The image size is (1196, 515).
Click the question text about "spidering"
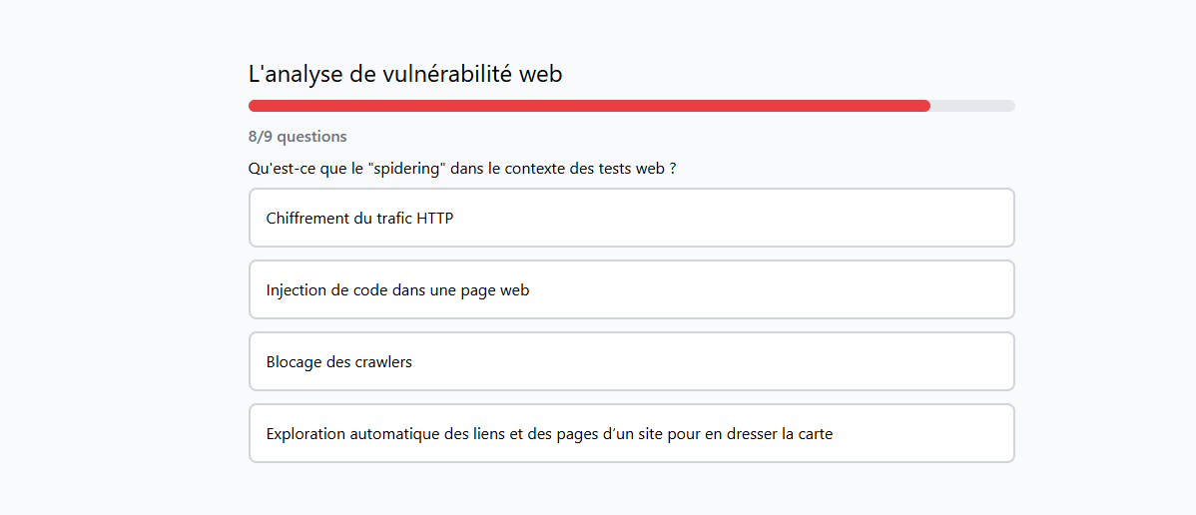(x=462, y=168)
